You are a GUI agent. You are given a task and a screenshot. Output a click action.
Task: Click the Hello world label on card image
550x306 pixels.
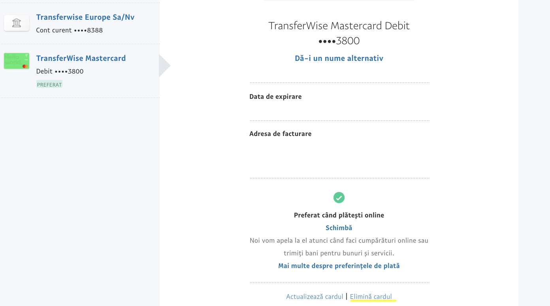click(12, 59)
